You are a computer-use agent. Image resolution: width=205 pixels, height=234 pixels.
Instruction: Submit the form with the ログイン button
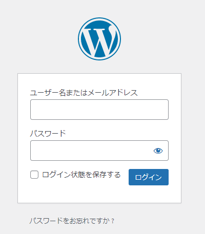click(149, 177)
